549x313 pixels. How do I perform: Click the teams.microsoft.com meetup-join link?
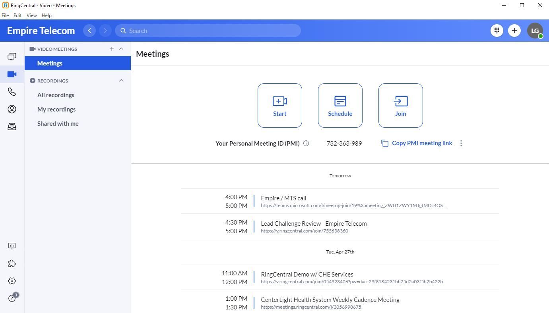[353, 205]
